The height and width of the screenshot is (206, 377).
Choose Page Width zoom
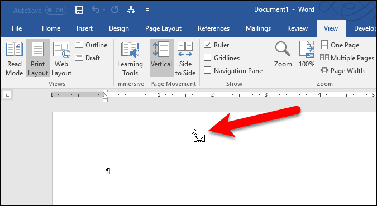(342, 71)
